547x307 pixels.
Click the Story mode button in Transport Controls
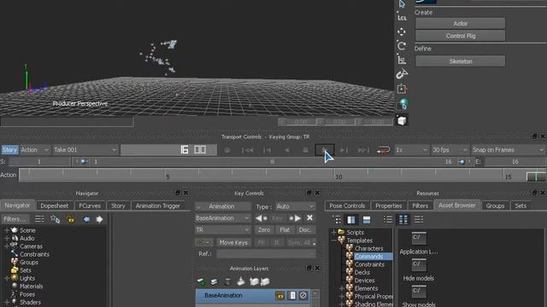click(x=9, y=150)
